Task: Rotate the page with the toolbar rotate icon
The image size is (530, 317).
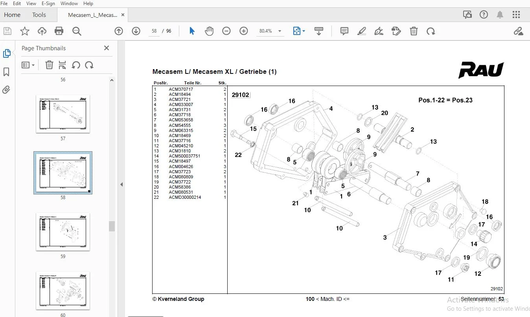Action: click(x=431, y=31)
